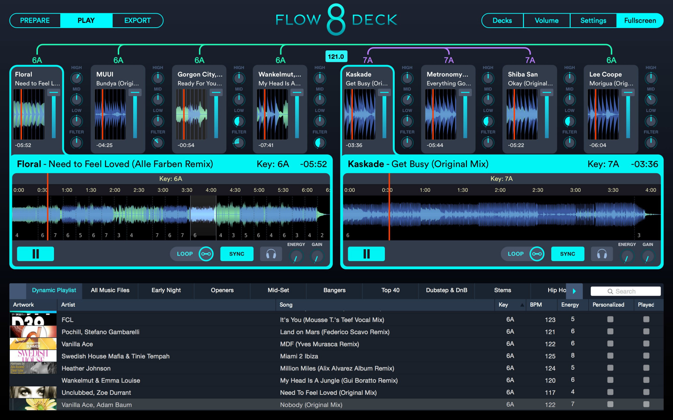Tick Personalized checkbox for FCL row
673x420 pixels.
coord(610,319)
